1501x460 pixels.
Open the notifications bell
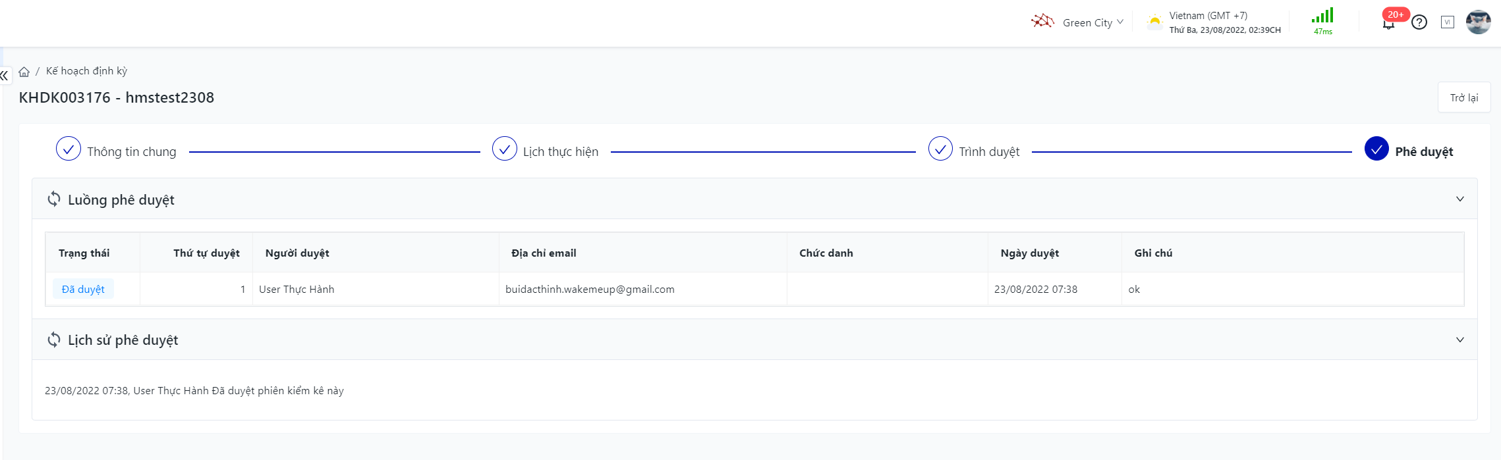(x=1388, y=24)
